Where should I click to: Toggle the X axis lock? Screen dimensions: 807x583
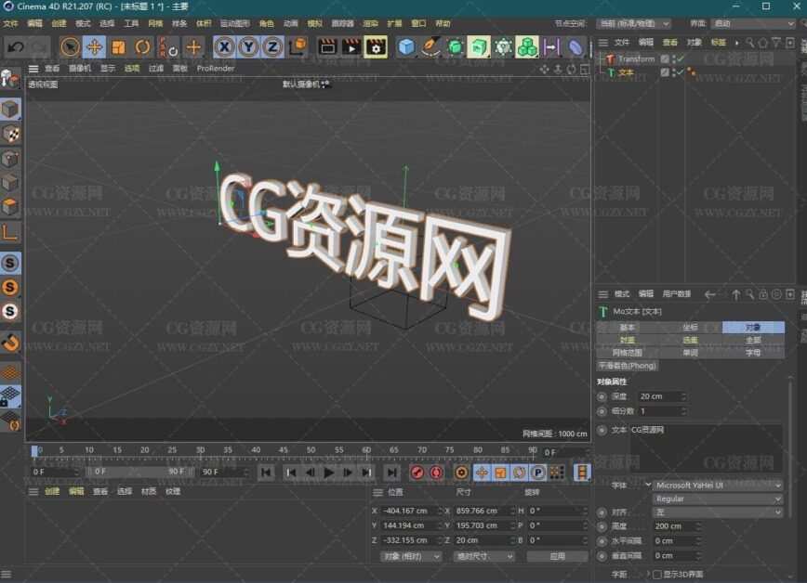tap(224, 46)
